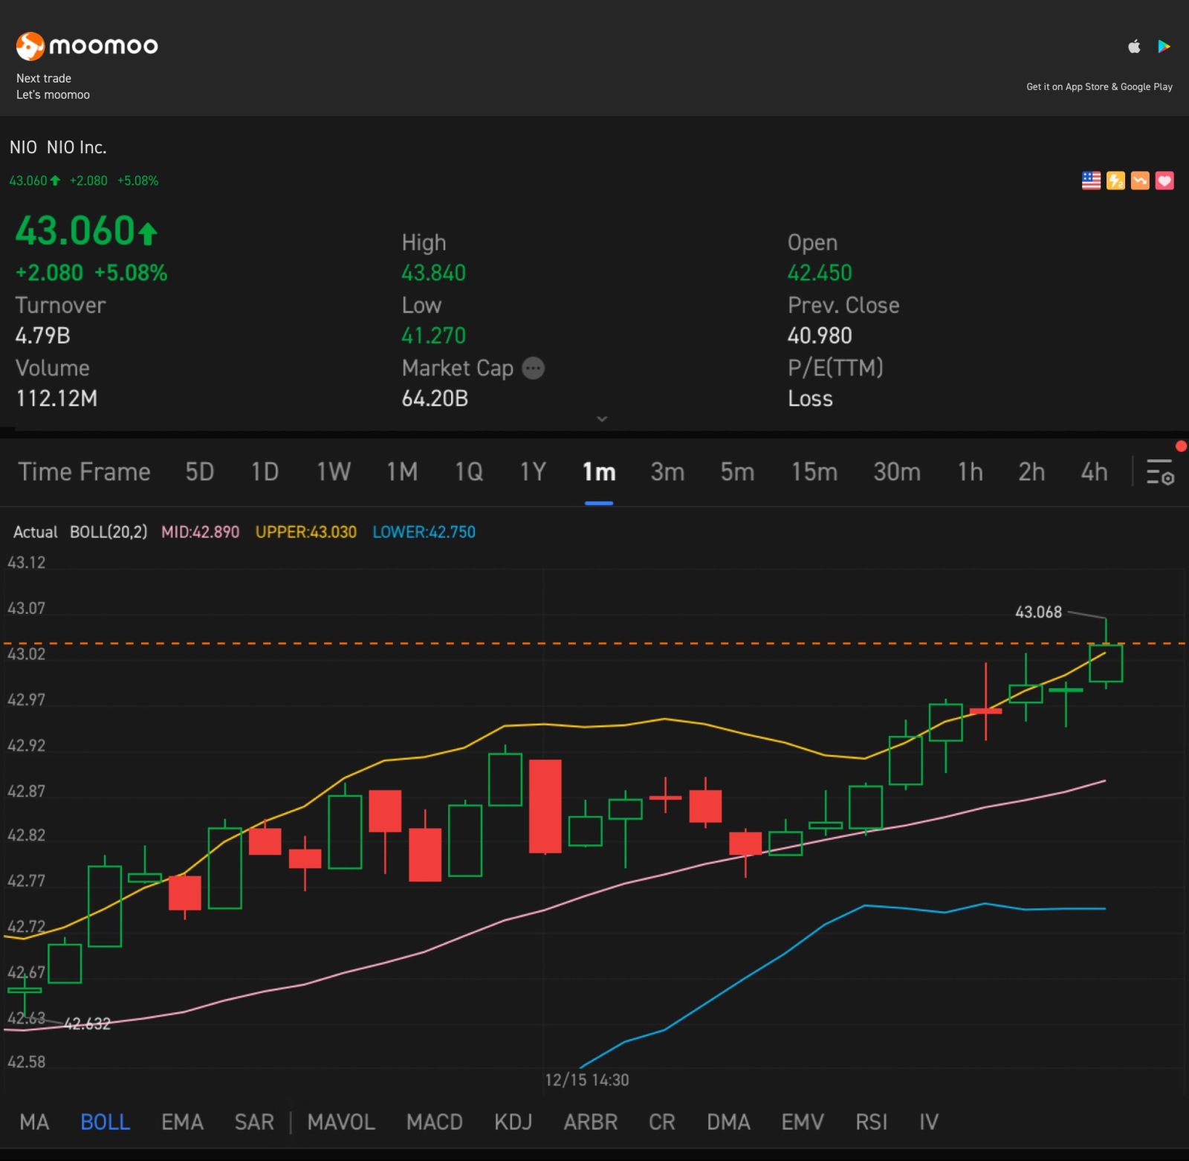The image size is (1189, 1161).
Task: Switch to the 1h time frame
Action: coord(971,472)
